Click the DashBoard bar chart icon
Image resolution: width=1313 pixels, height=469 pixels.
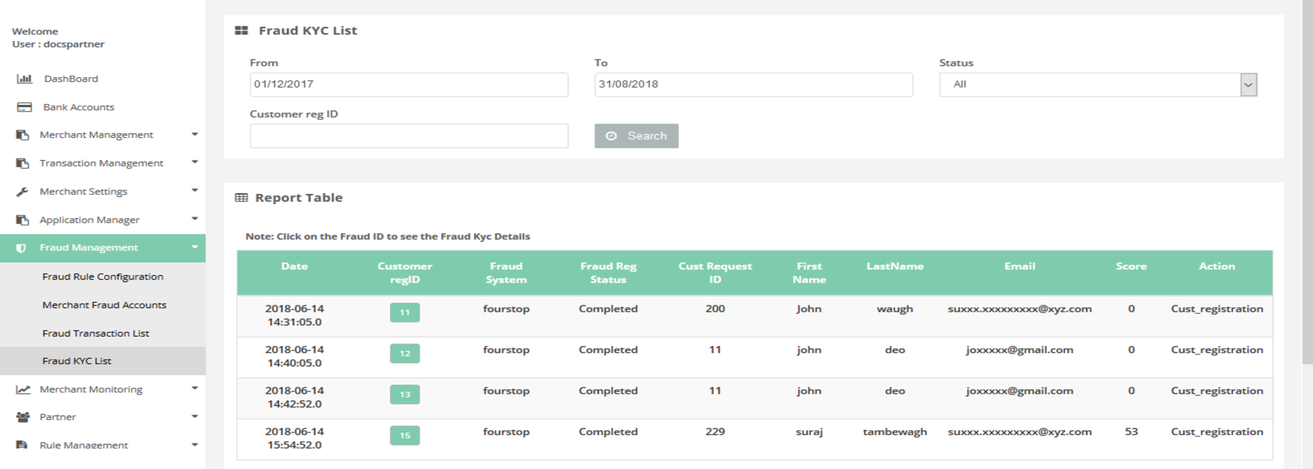[x=24, y=79]
